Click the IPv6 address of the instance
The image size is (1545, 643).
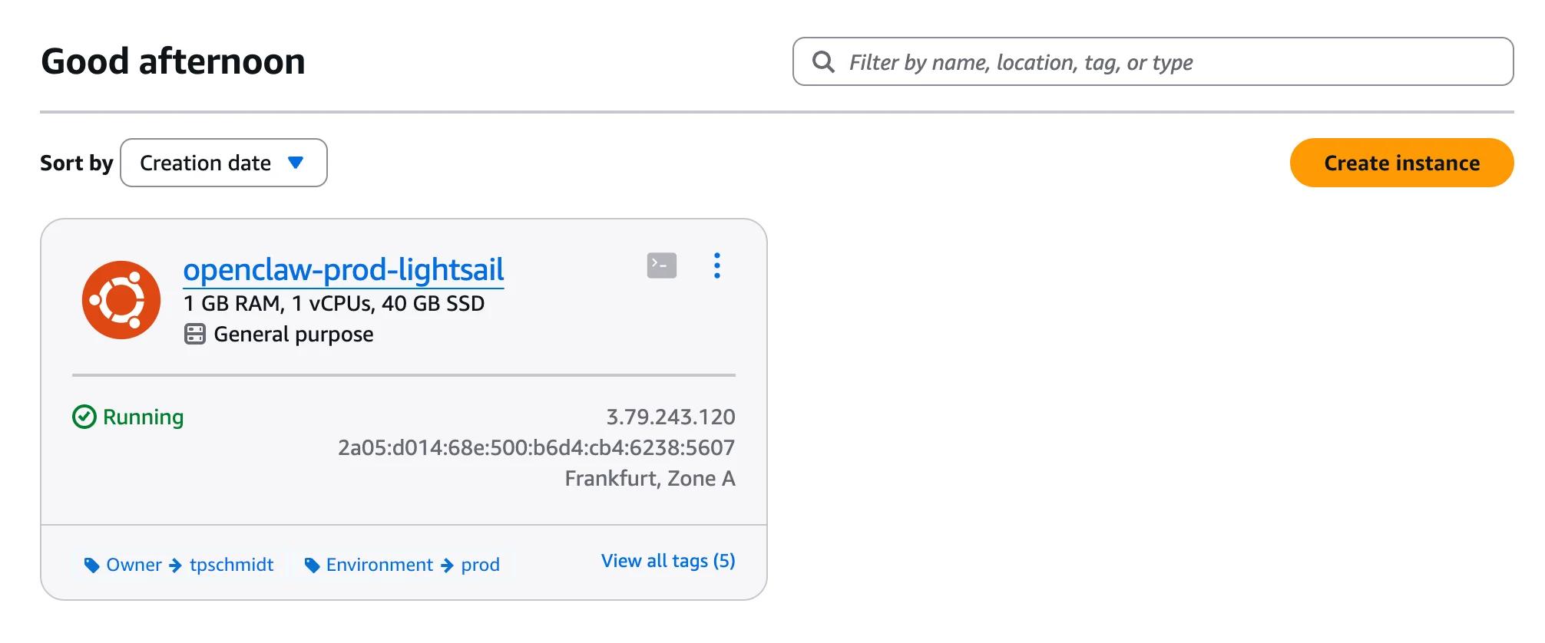pyautogui.click(x=536, y=447)
